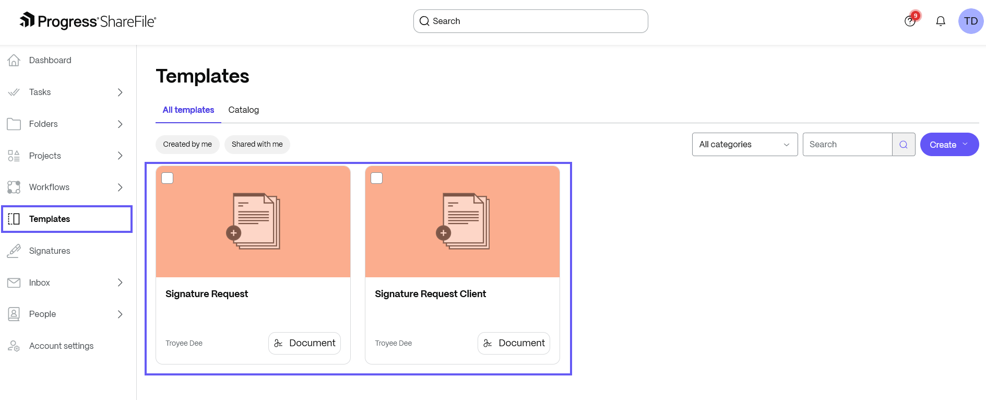Expand the People menu chevron
This screenshot has width=986, height=400.
(x=120, y=314)
